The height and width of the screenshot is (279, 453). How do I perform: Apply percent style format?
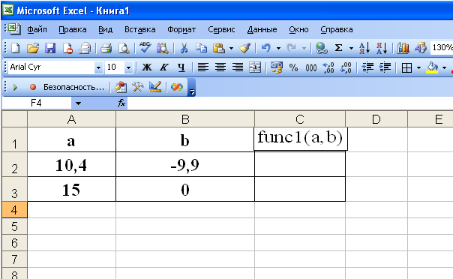pos(293,67)
